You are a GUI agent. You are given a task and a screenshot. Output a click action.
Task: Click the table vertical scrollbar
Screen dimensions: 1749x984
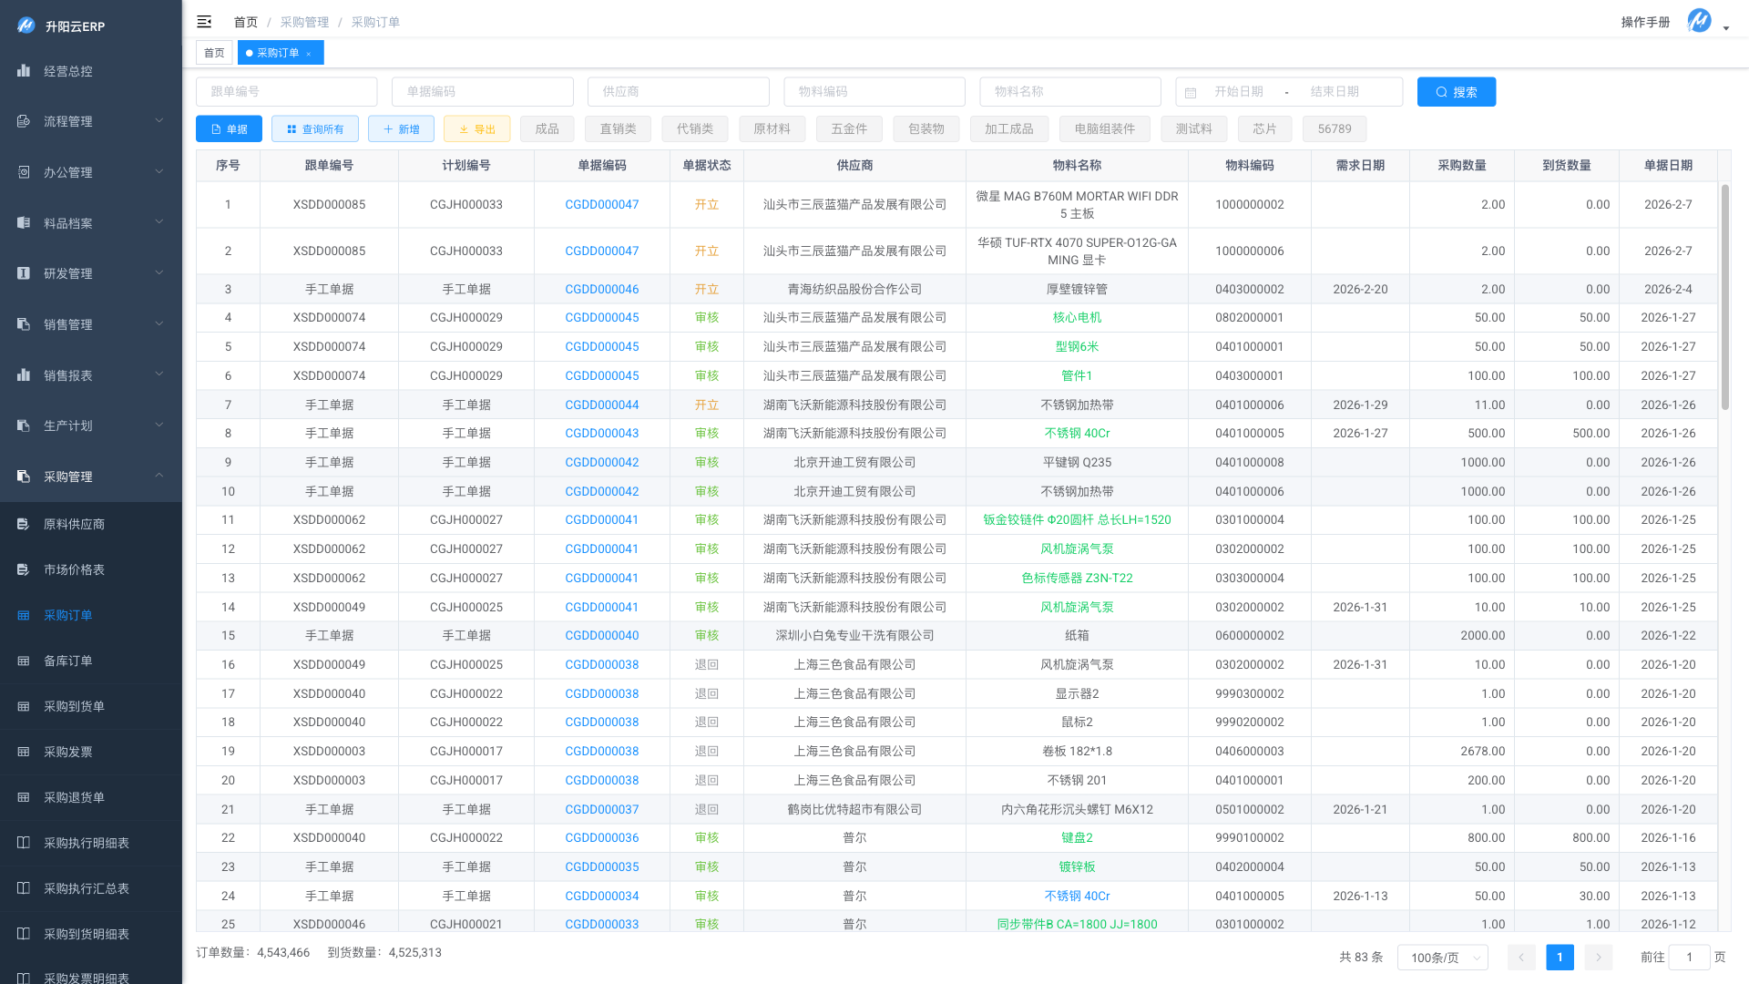pos(1724,296)
